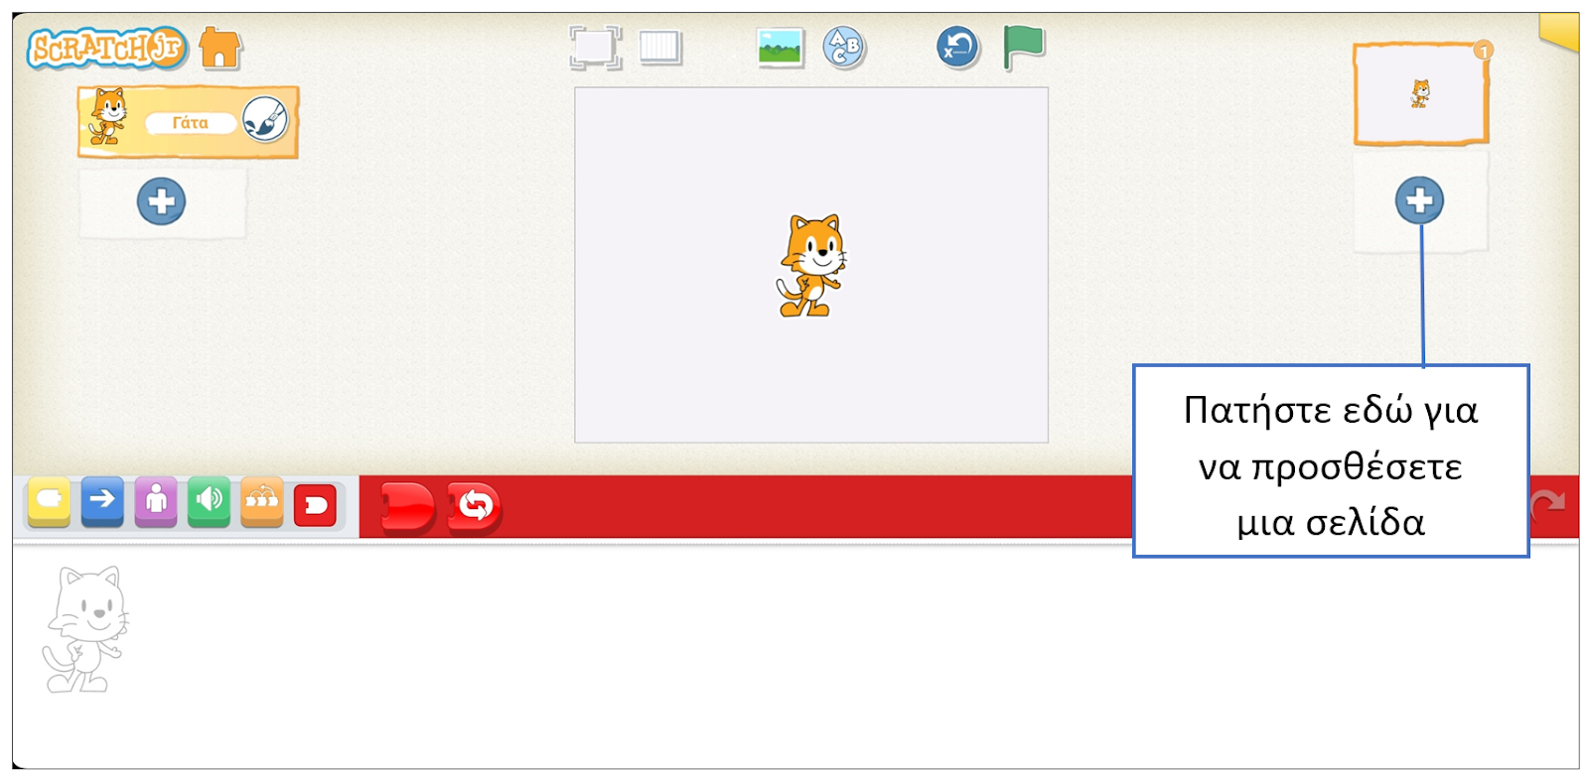Open green sound blocks category
The image size is (1589, 775).
[209, 501]
